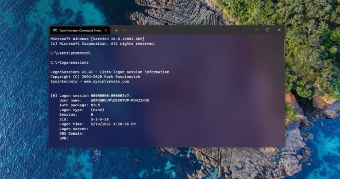Select the Administrator: Command Prompt tab
The height and width of the screenshot is (179, 340).
point(80,31)
